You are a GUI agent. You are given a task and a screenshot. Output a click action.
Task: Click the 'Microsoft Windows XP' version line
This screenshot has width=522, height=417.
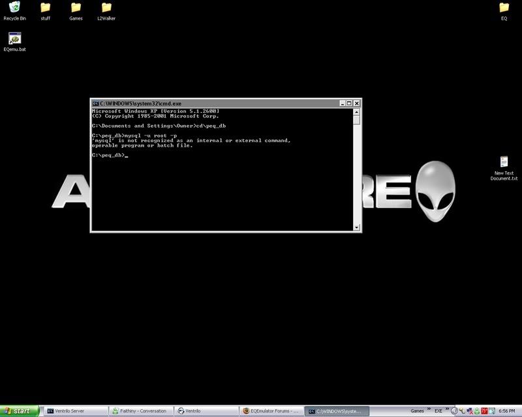click(156, 111)
